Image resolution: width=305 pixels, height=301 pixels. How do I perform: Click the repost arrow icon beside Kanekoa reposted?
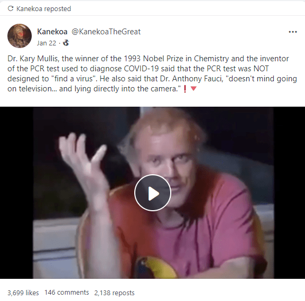tap(11, 8)
